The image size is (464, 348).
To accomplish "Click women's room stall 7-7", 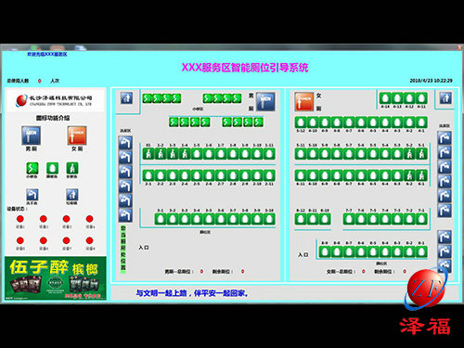I will point(349,219).
